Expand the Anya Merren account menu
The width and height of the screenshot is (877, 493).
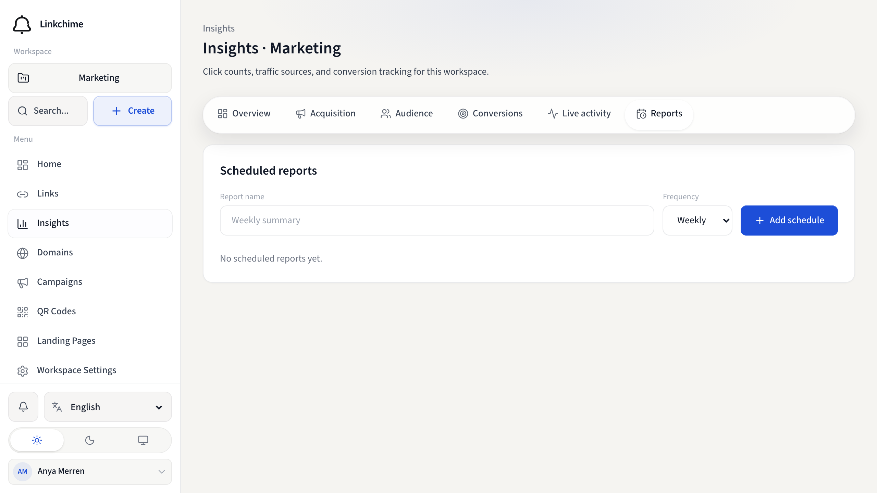(90, 472)
